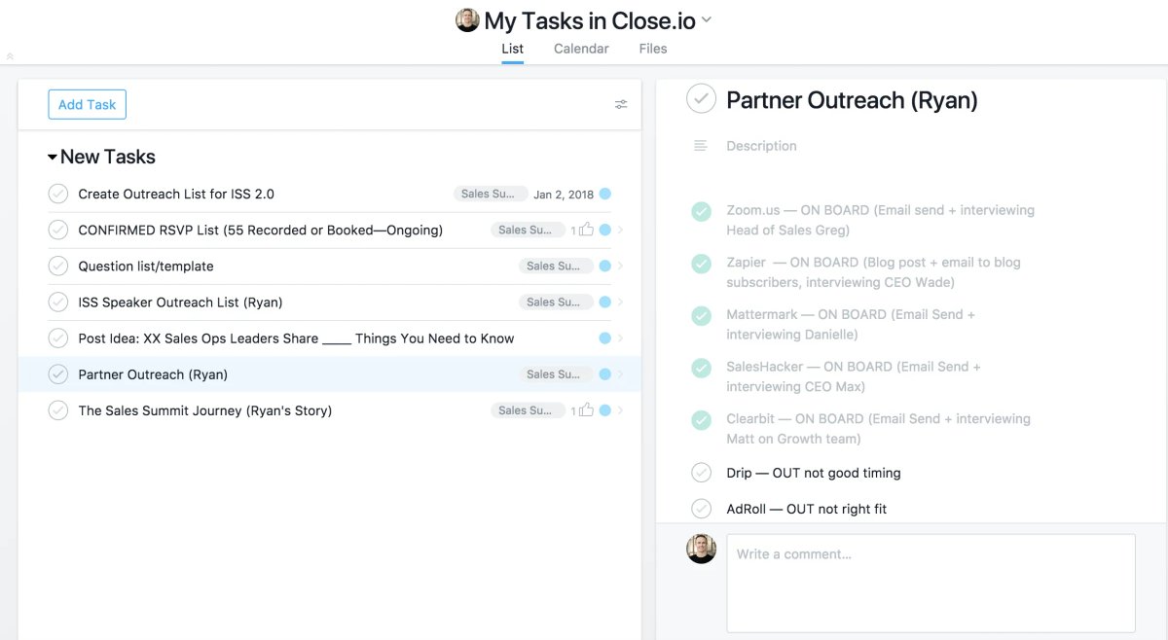Open details arrow for Question list/template

(x=621, y=267)
